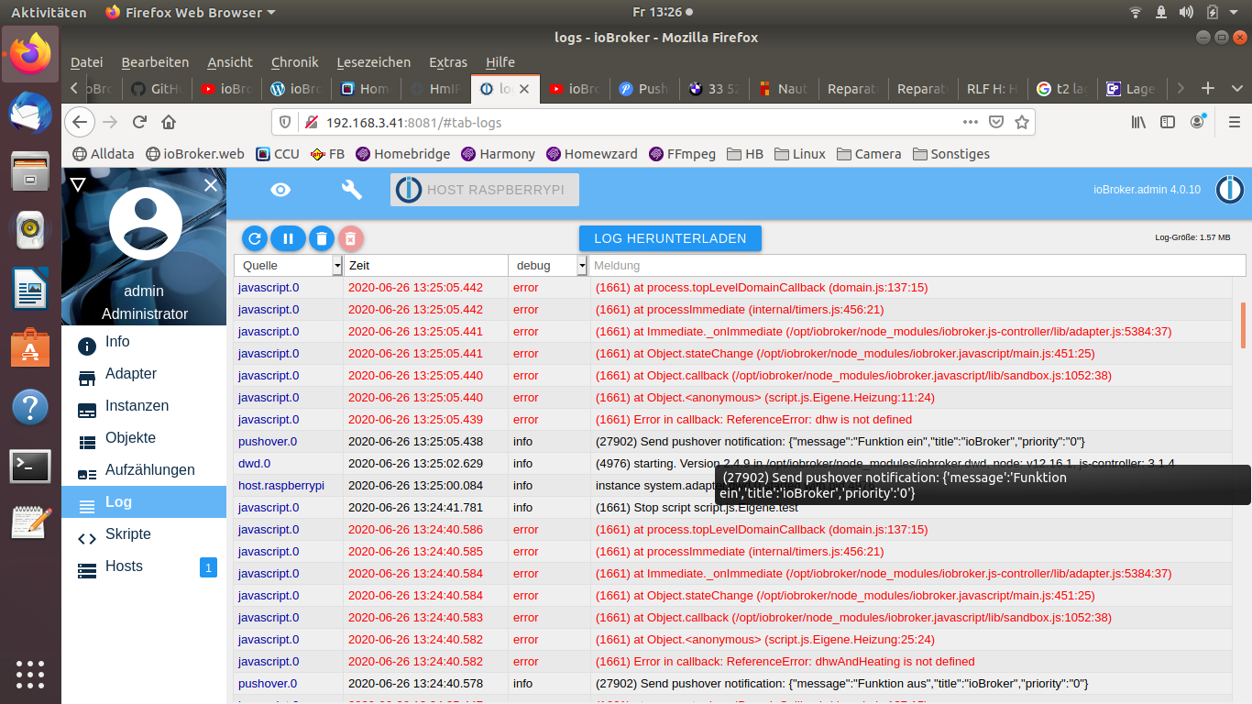Open Skripte in the sidebar
The width and height of the screenshot is (1252, 704).
point(144,534)
